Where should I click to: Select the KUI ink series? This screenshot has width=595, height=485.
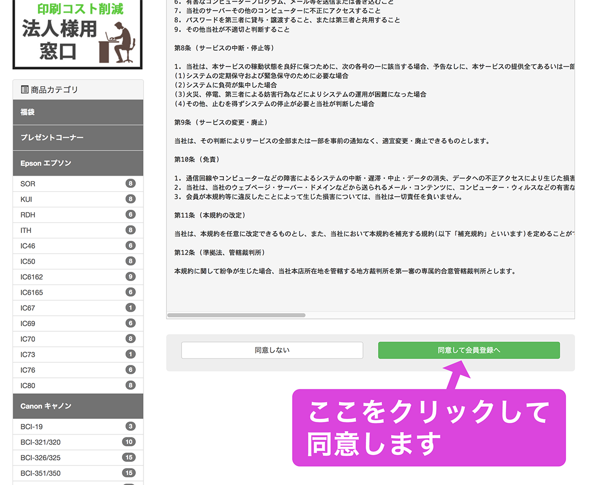(26, 199)
